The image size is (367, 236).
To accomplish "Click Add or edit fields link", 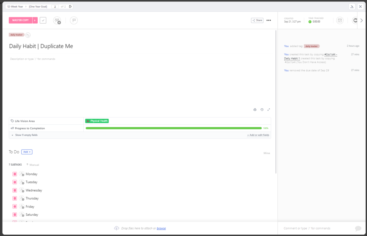I will click(x=258, y=135).
